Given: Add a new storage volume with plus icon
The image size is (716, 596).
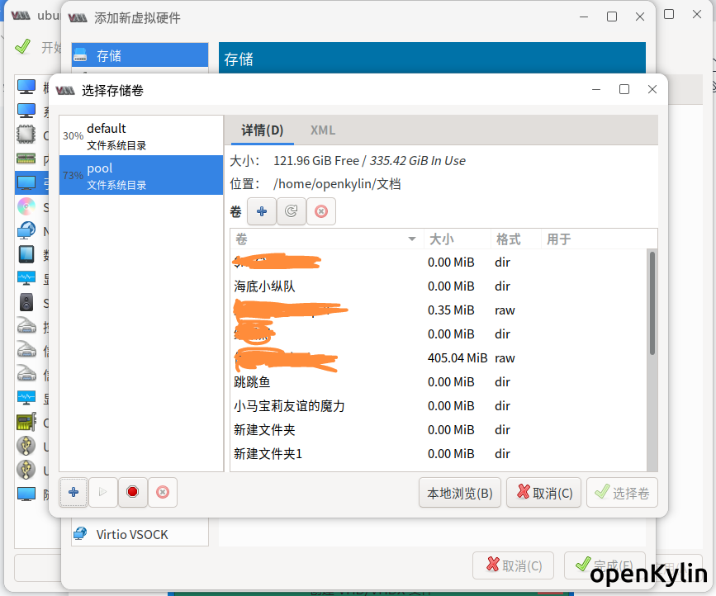Looking at the screenshot, I should (x=262, y=211).
